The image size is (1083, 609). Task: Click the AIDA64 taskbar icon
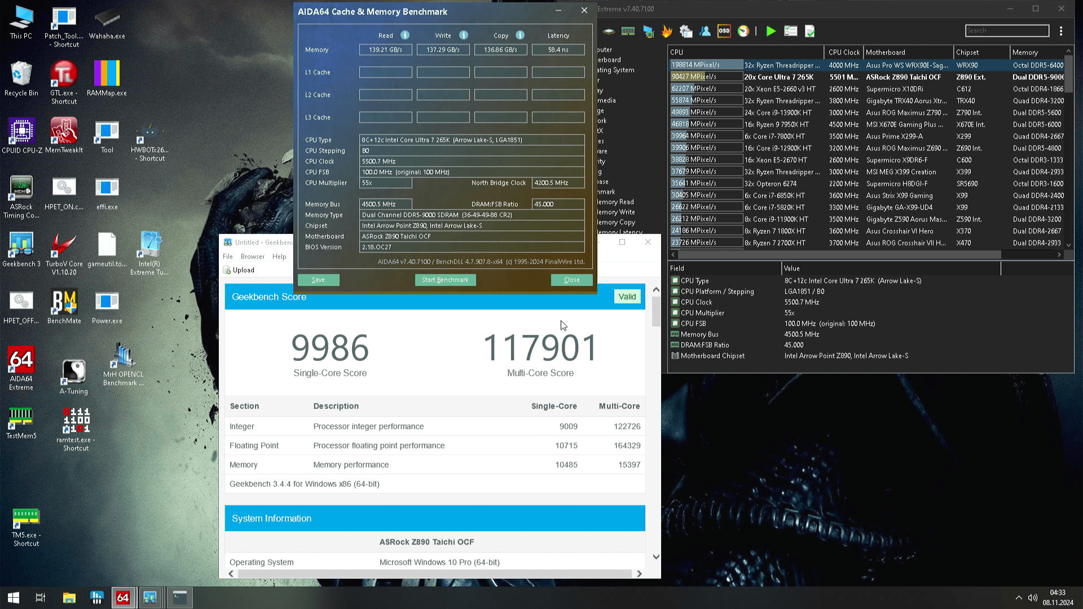coord(122,597)
